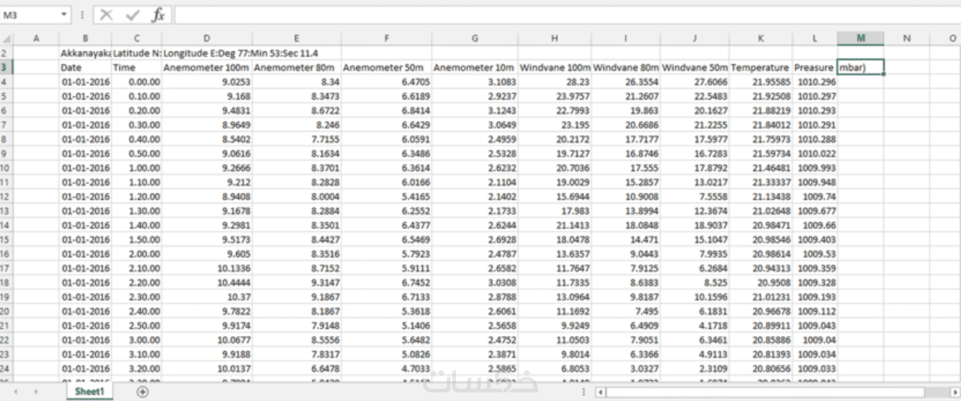Image resolution: width=961 pixels, height=401 pixels.
Task: Click cell with value 9.1867
Action: pos(296,297)
